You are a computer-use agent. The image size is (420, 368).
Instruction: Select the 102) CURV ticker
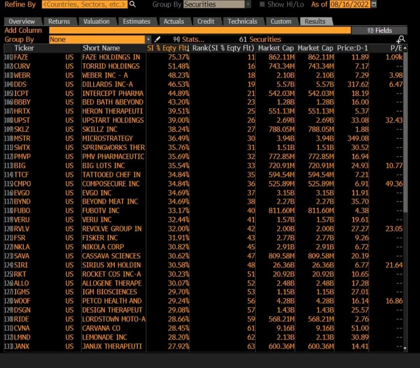point(22,66)
